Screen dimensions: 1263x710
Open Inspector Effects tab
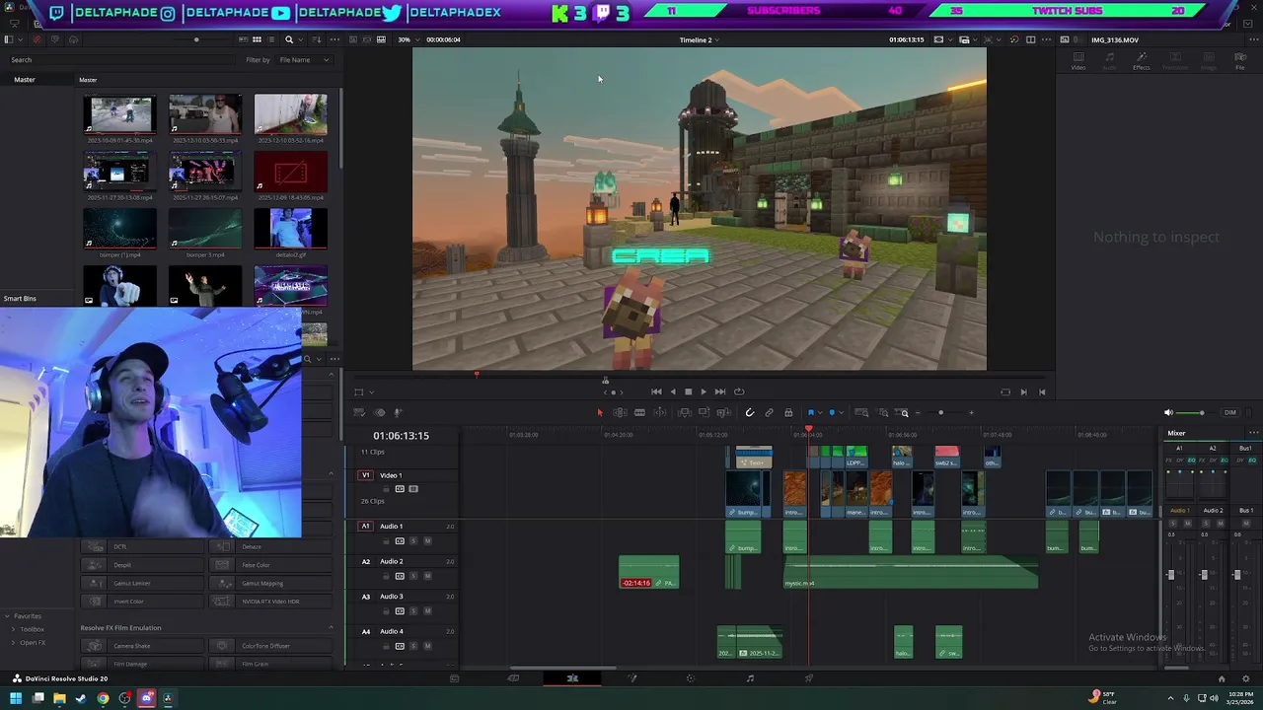coord(1142,61)
